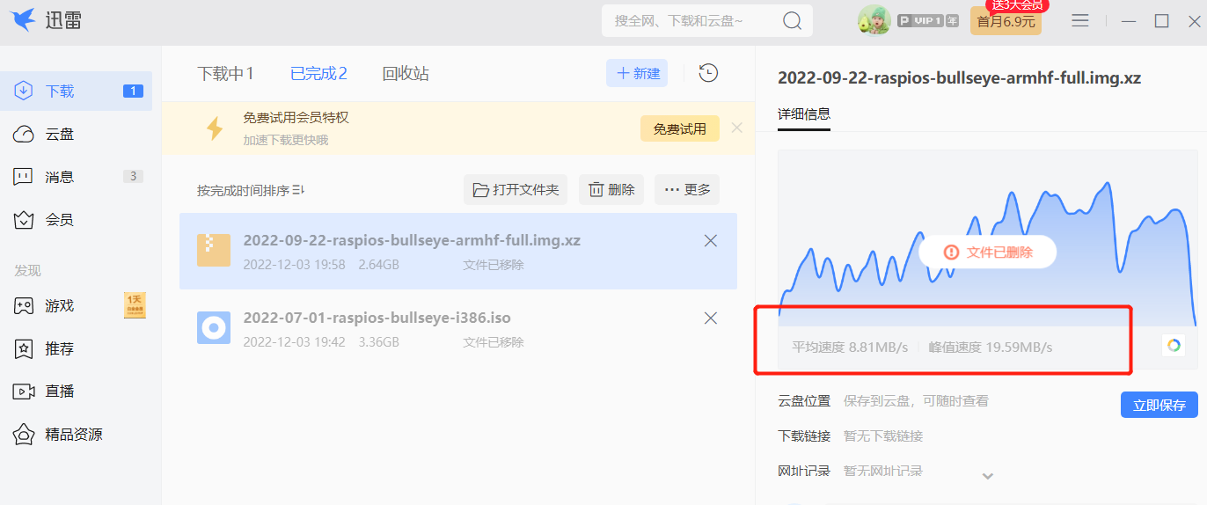Image resolution: width=1207 pixels, height=505 pixels.
Task: Select the raspios-bullseye-i386.iso file row
Action: [458, 328]
